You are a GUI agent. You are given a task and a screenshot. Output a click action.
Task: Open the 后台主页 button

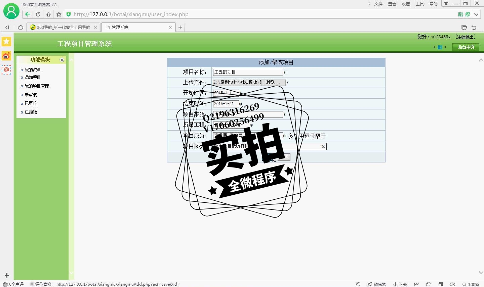click(466, 47)
